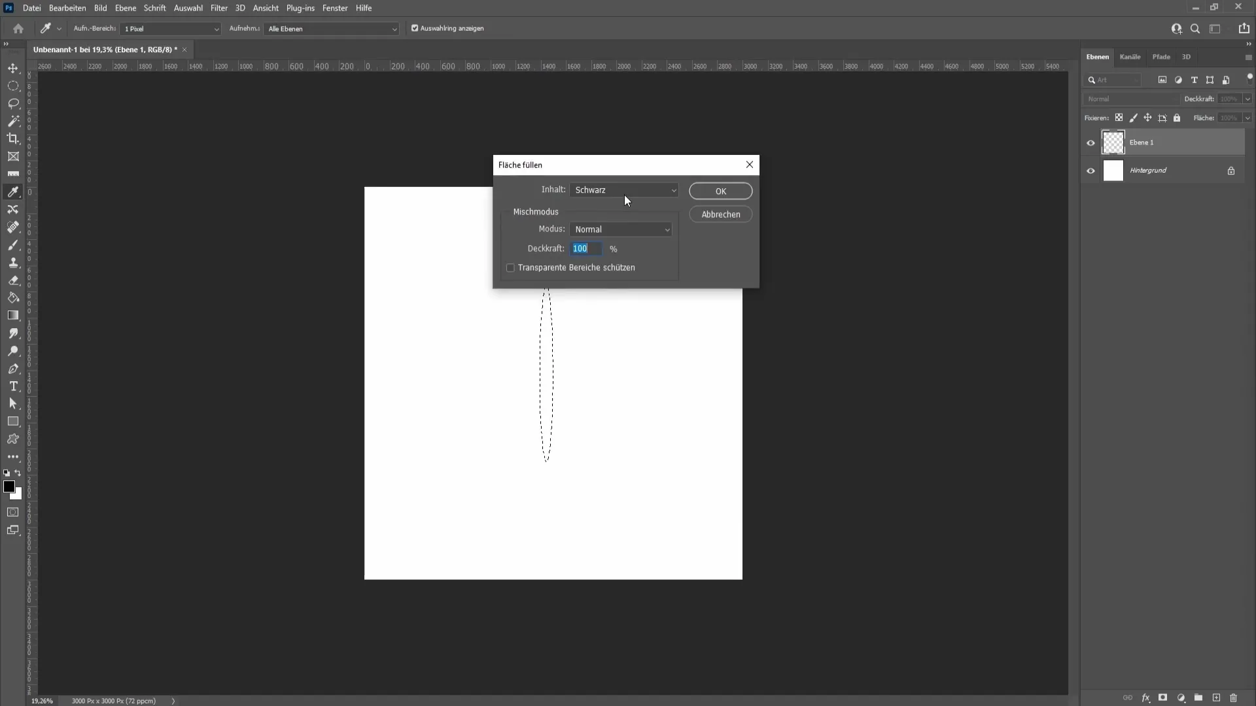The width and height of the screenshot is (1256, 706).
Task: Toggle lock all padlock icon
Action: [1177, 118]
